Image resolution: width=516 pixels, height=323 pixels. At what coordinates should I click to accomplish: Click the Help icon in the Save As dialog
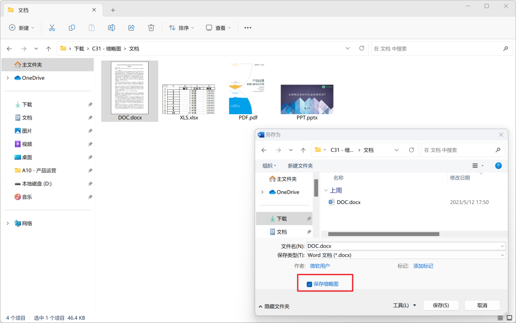pos(498,165)
